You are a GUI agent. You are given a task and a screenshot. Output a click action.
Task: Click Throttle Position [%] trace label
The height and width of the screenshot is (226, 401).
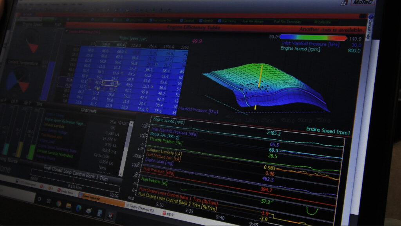tap(166, 141)
